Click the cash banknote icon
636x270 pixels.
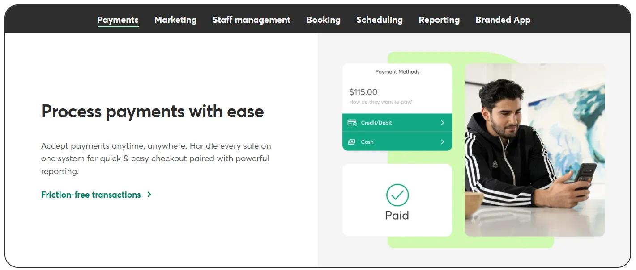point(352,142)
